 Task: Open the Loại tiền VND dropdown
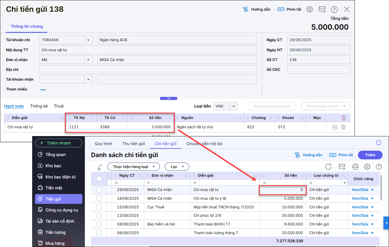click(x=234, y=106)
